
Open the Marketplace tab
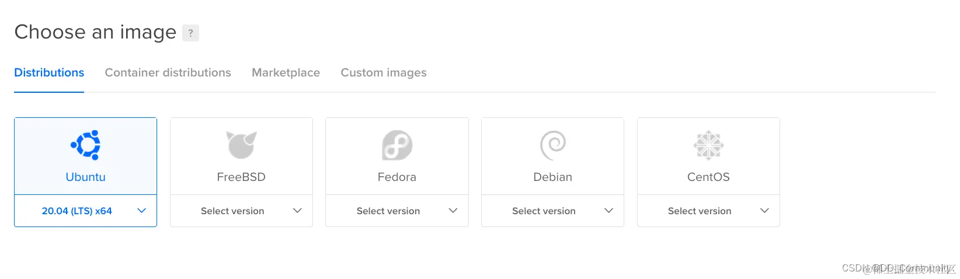click(x=286, y=73)
